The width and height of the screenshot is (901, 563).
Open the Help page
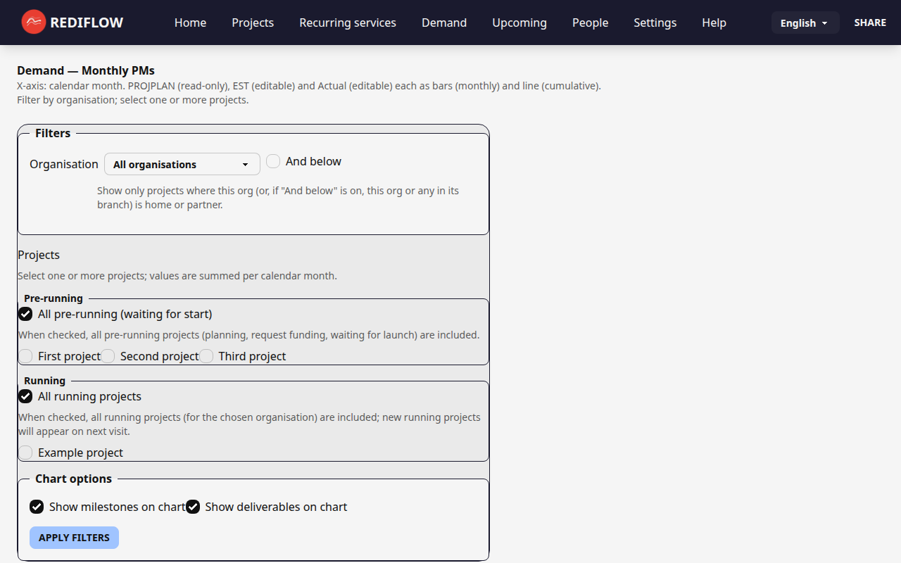[714, 23]
